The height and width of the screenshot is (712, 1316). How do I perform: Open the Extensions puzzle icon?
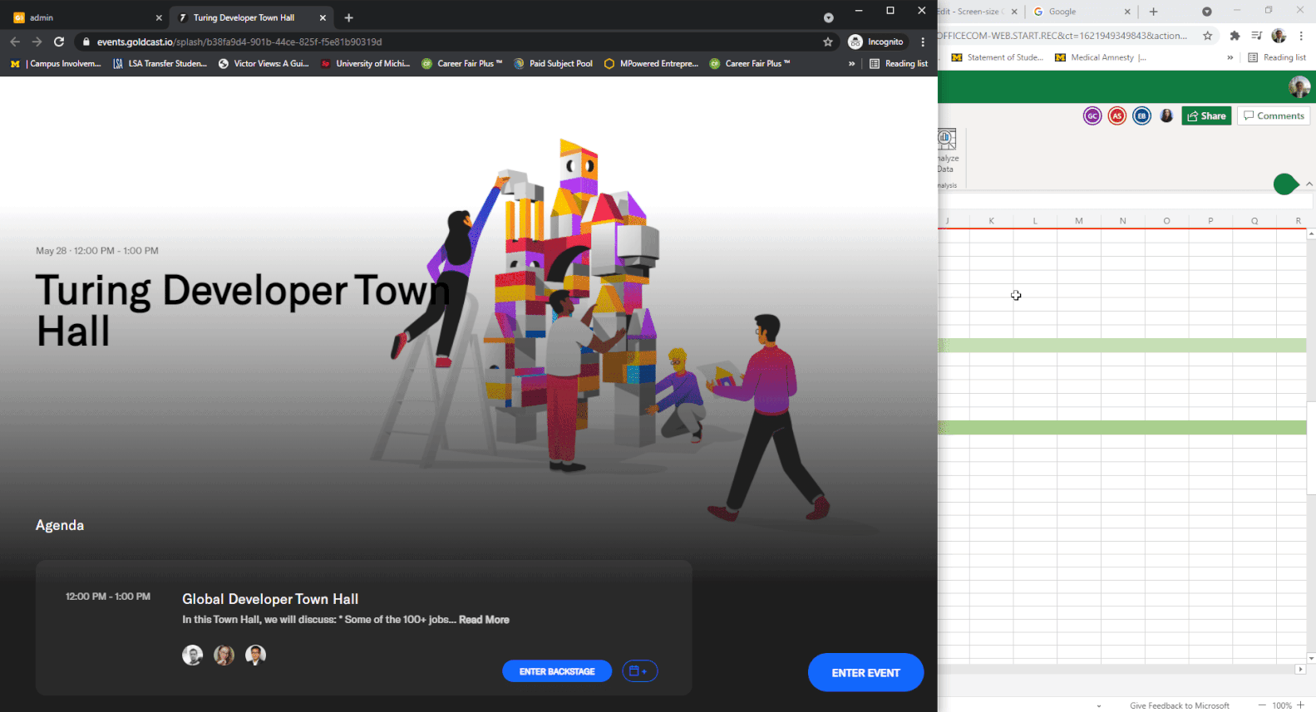tap(1235, 36)
